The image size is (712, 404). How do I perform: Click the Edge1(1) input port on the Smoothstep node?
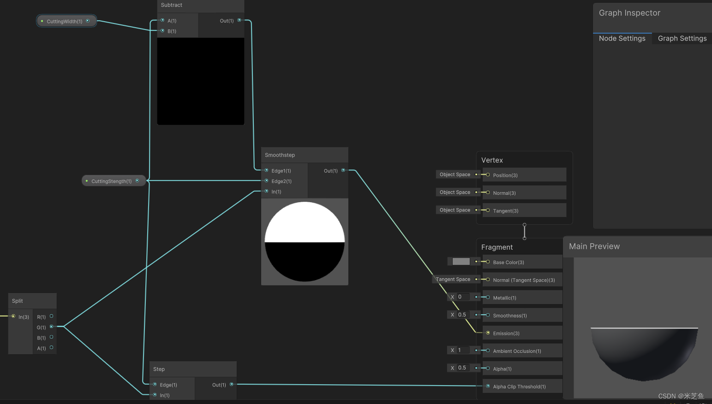[x=267, y=170]
